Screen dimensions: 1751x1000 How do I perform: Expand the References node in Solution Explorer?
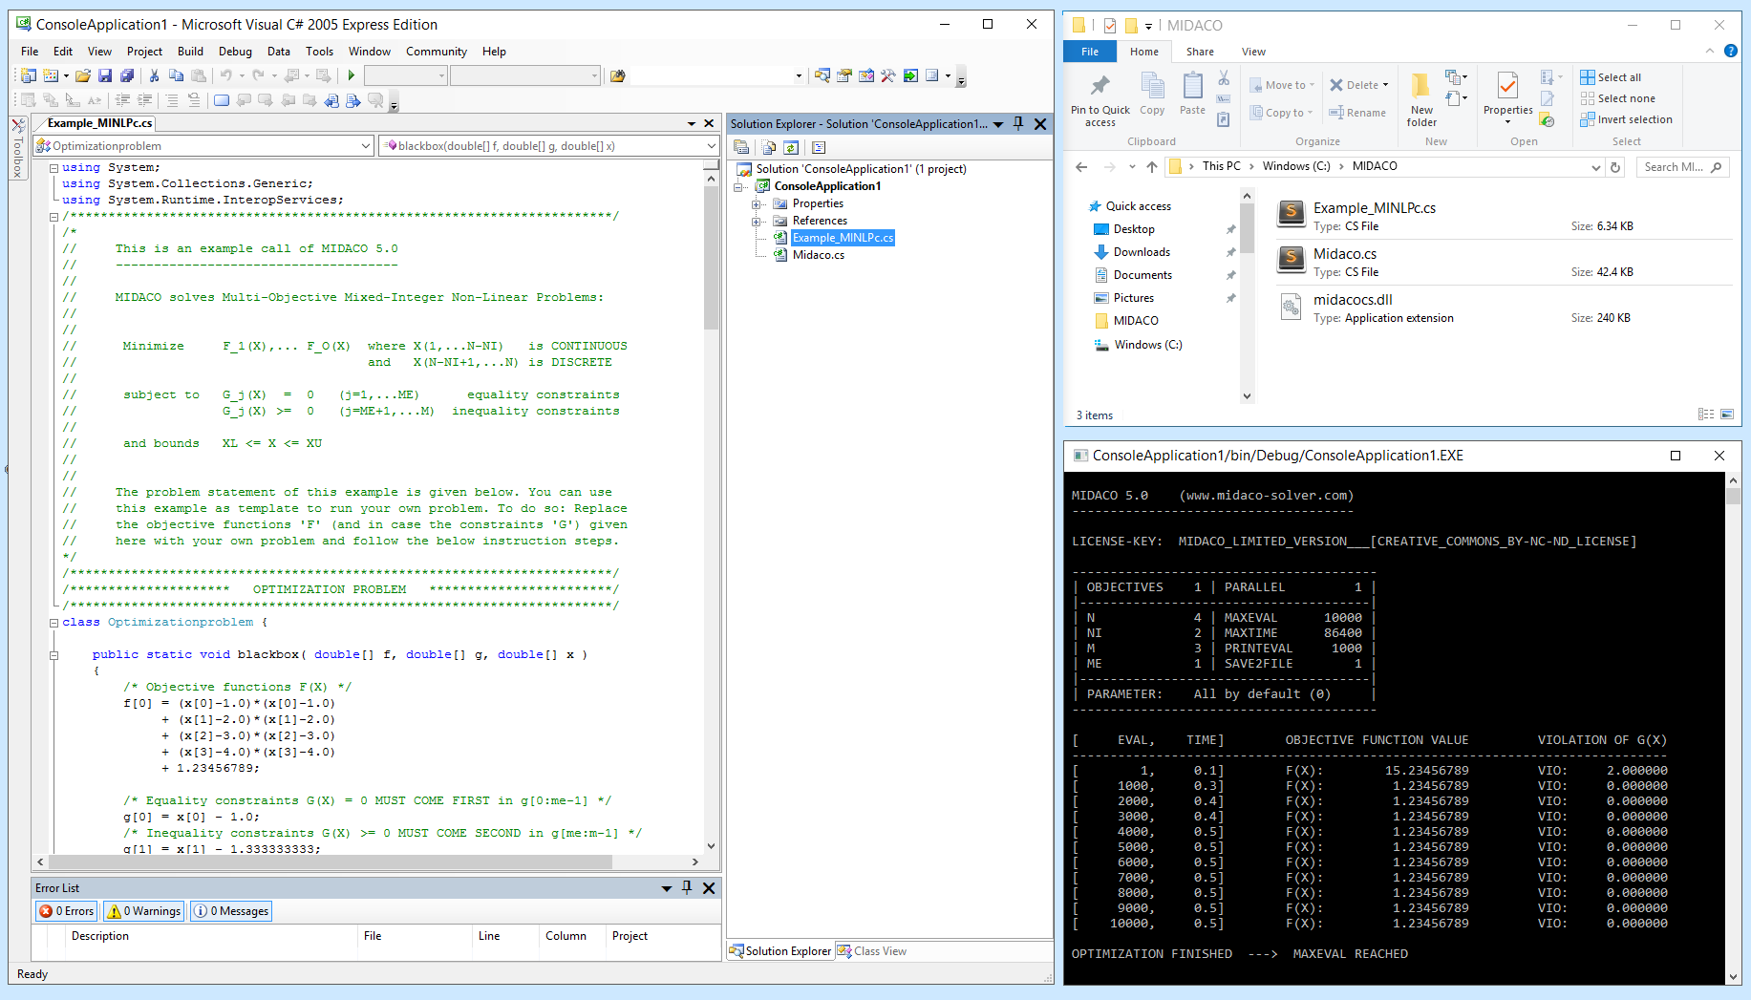pyautogui.click(x=757, y=221)
